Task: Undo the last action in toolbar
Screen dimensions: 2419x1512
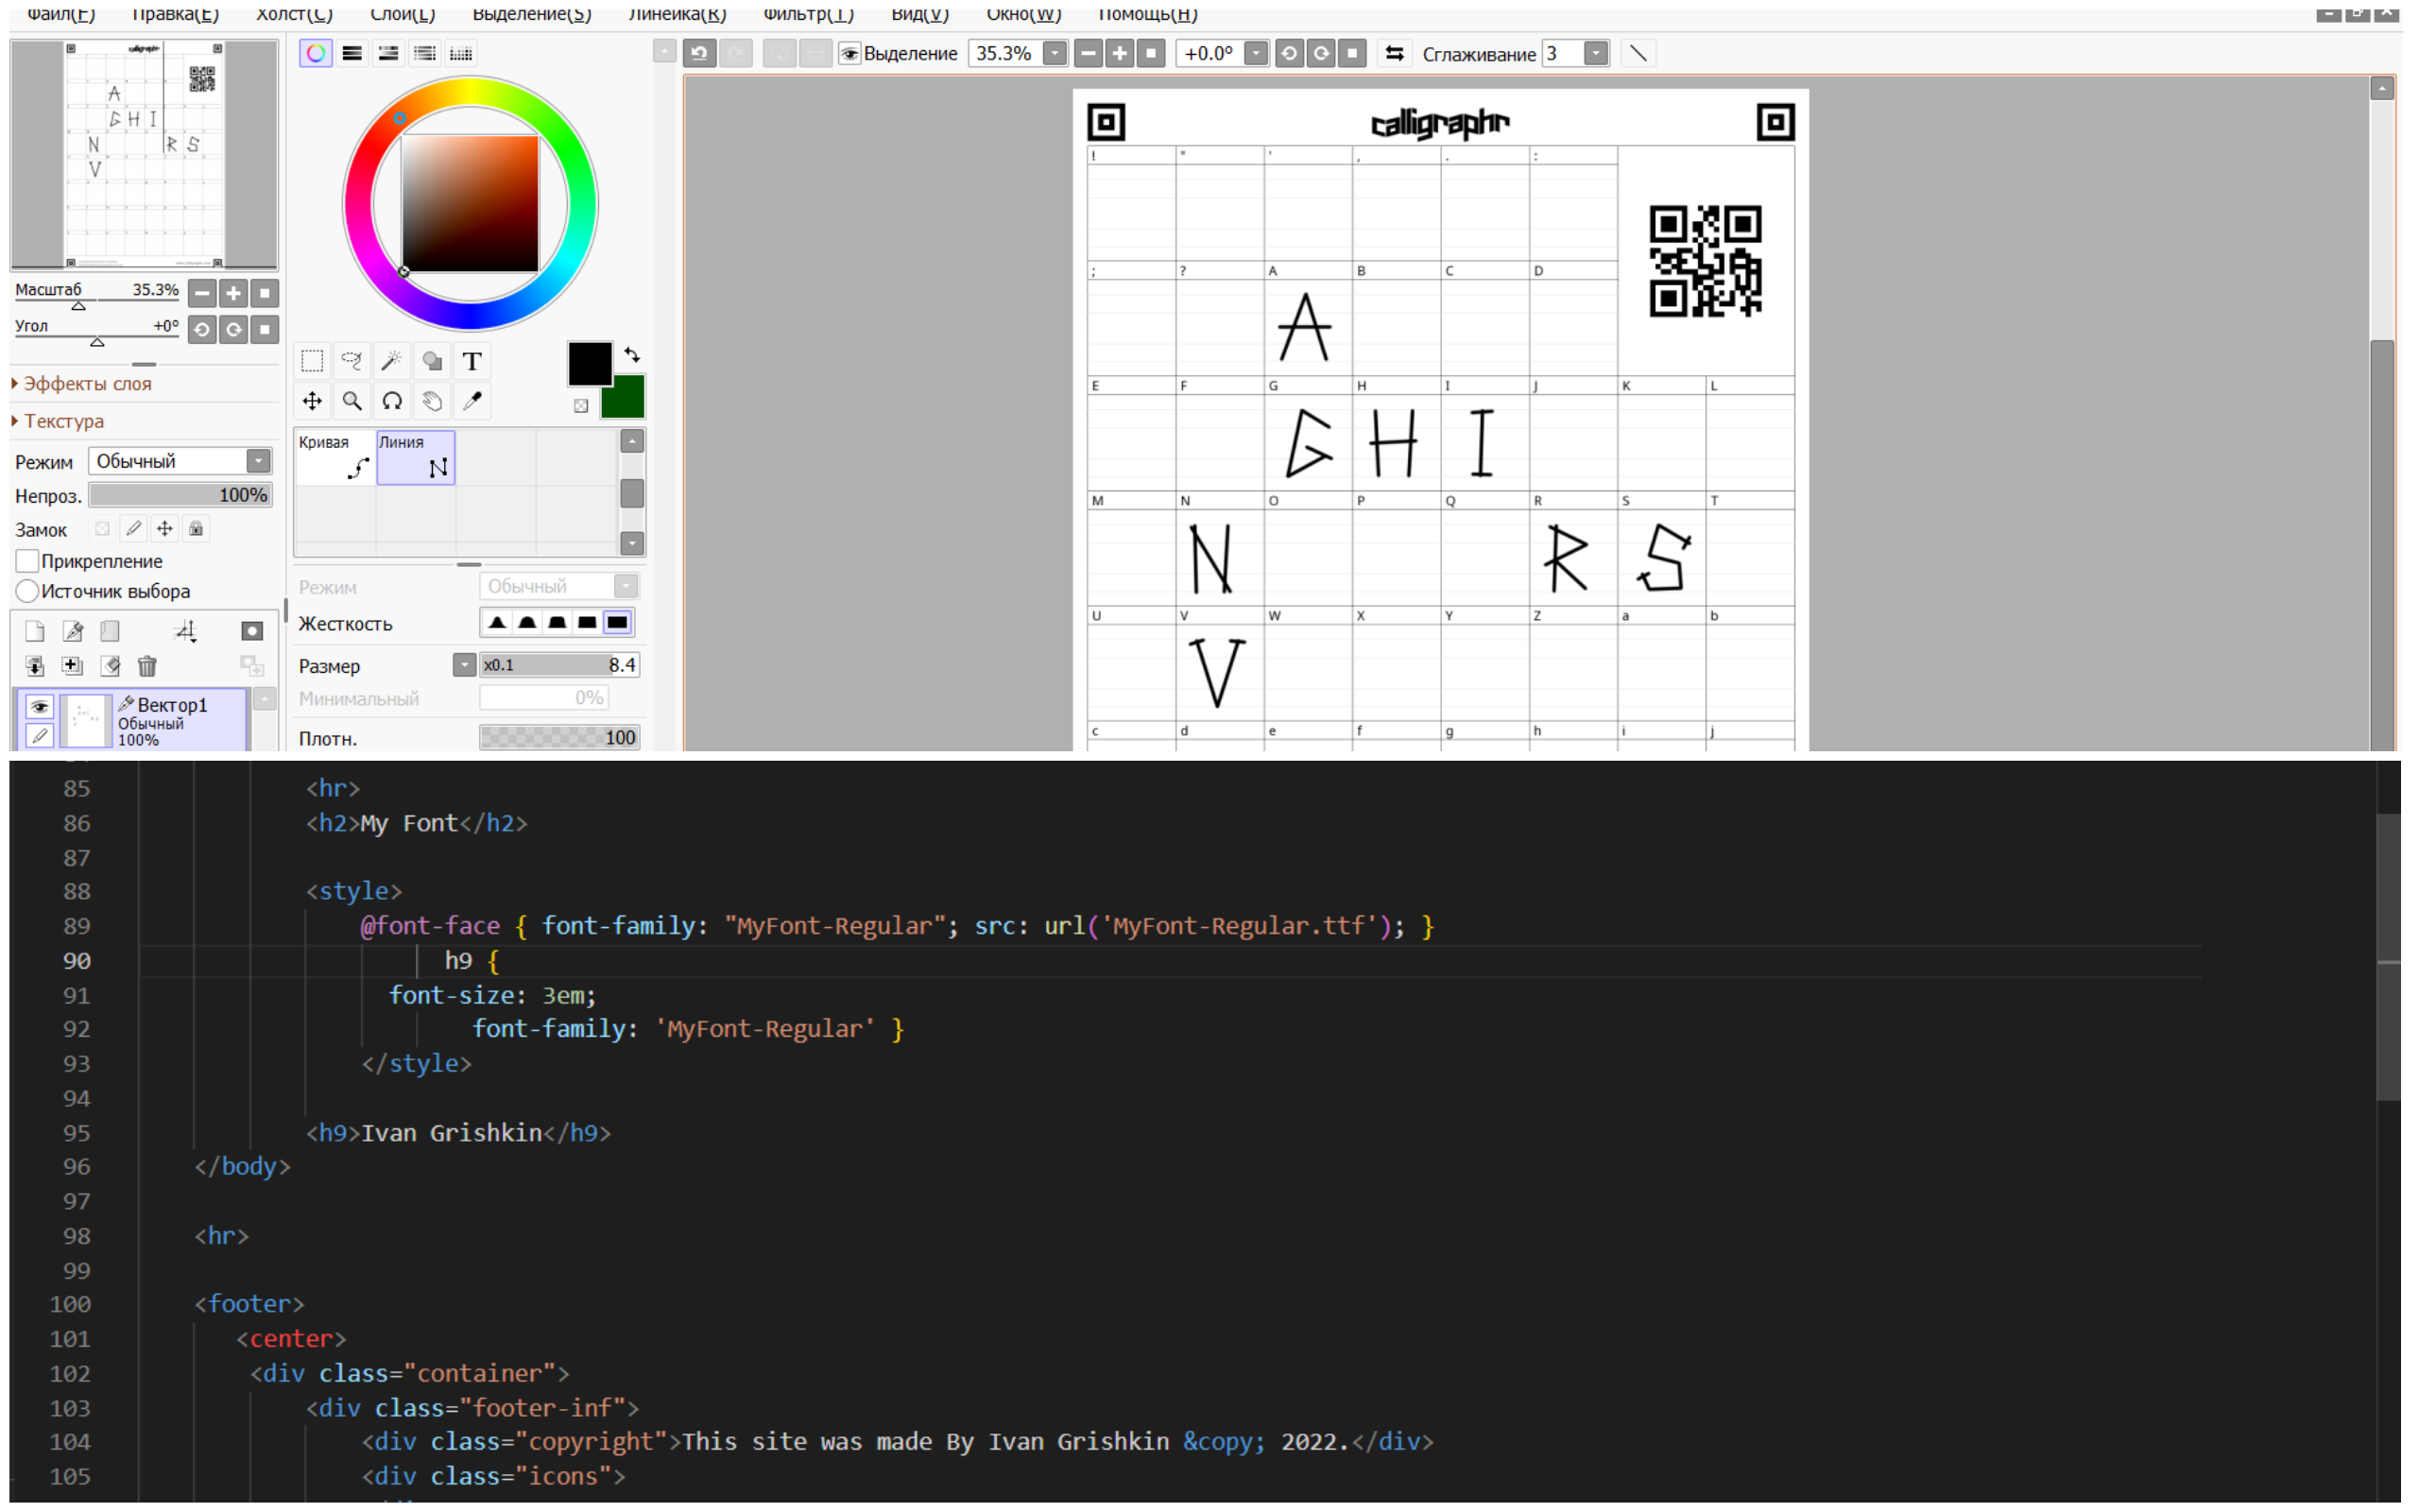Action: pyautogui.click(x=699, y=53)
